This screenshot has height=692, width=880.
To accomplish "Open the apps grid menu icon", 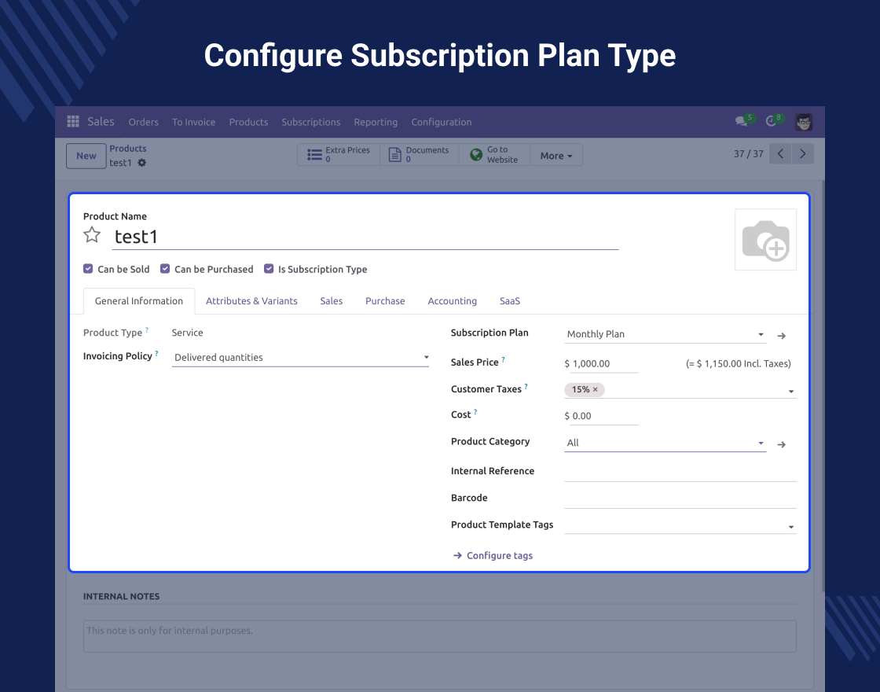I will coord(73,121).
